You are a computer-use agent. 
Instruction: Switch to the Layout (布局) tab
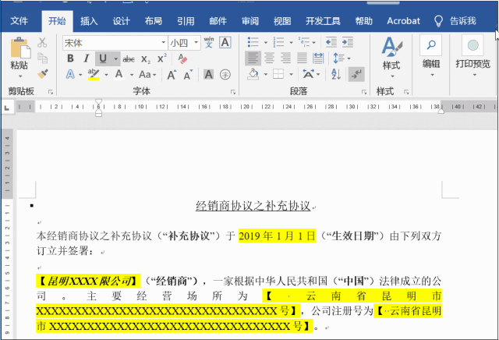[154, 21]
